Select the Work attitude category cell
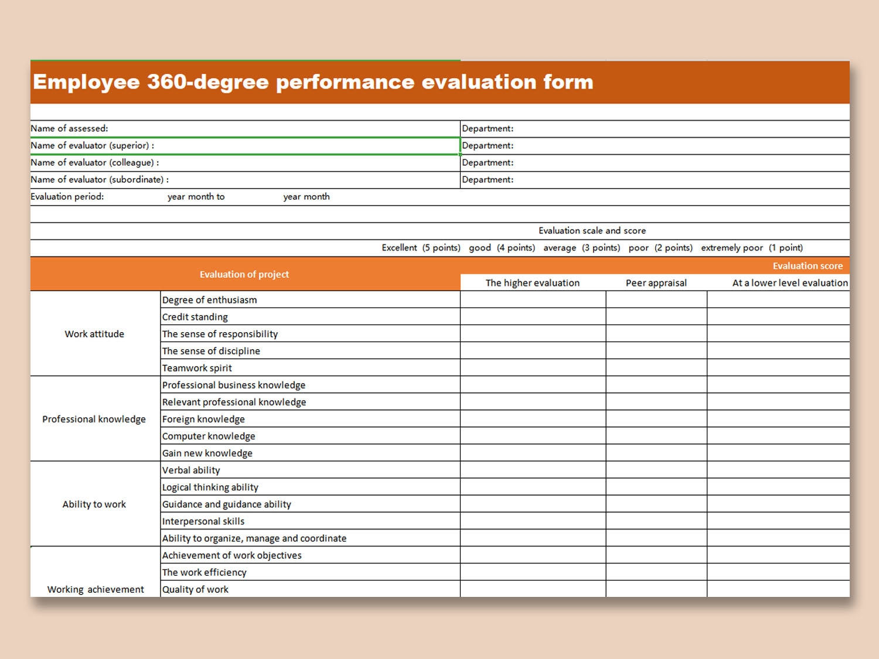The image size is (879, 659). pos(94,334)
